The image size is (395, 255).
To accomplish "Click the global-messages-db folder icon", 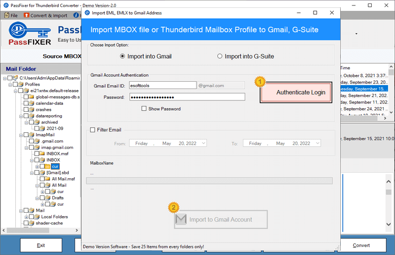I will pos(31,96).
